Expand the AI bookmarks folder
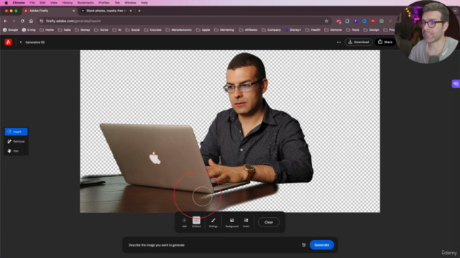Viewport: 460px width, 258px height. [116, 30]
